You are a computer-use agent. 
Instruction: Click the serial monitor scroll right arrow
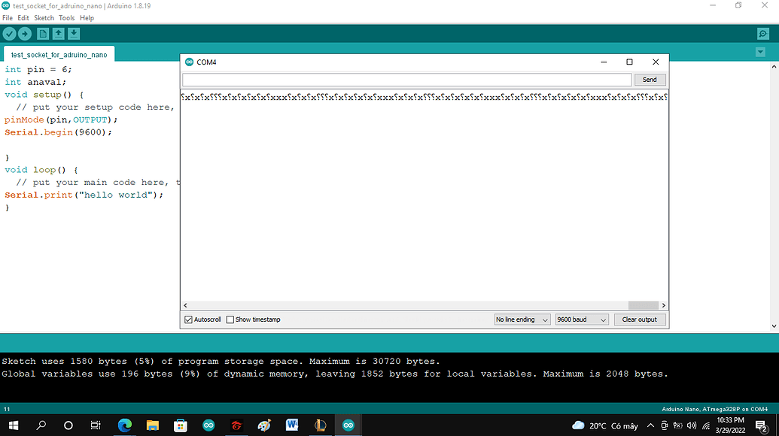click(x=663, y=305)
